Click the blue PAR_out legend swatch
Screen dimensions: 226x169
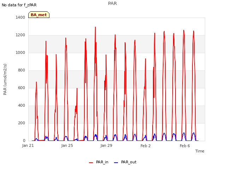coord(116,163)
